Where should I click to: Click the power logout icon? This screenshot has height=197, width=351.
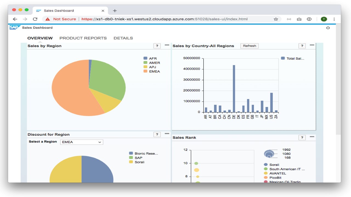coord(328,28)
